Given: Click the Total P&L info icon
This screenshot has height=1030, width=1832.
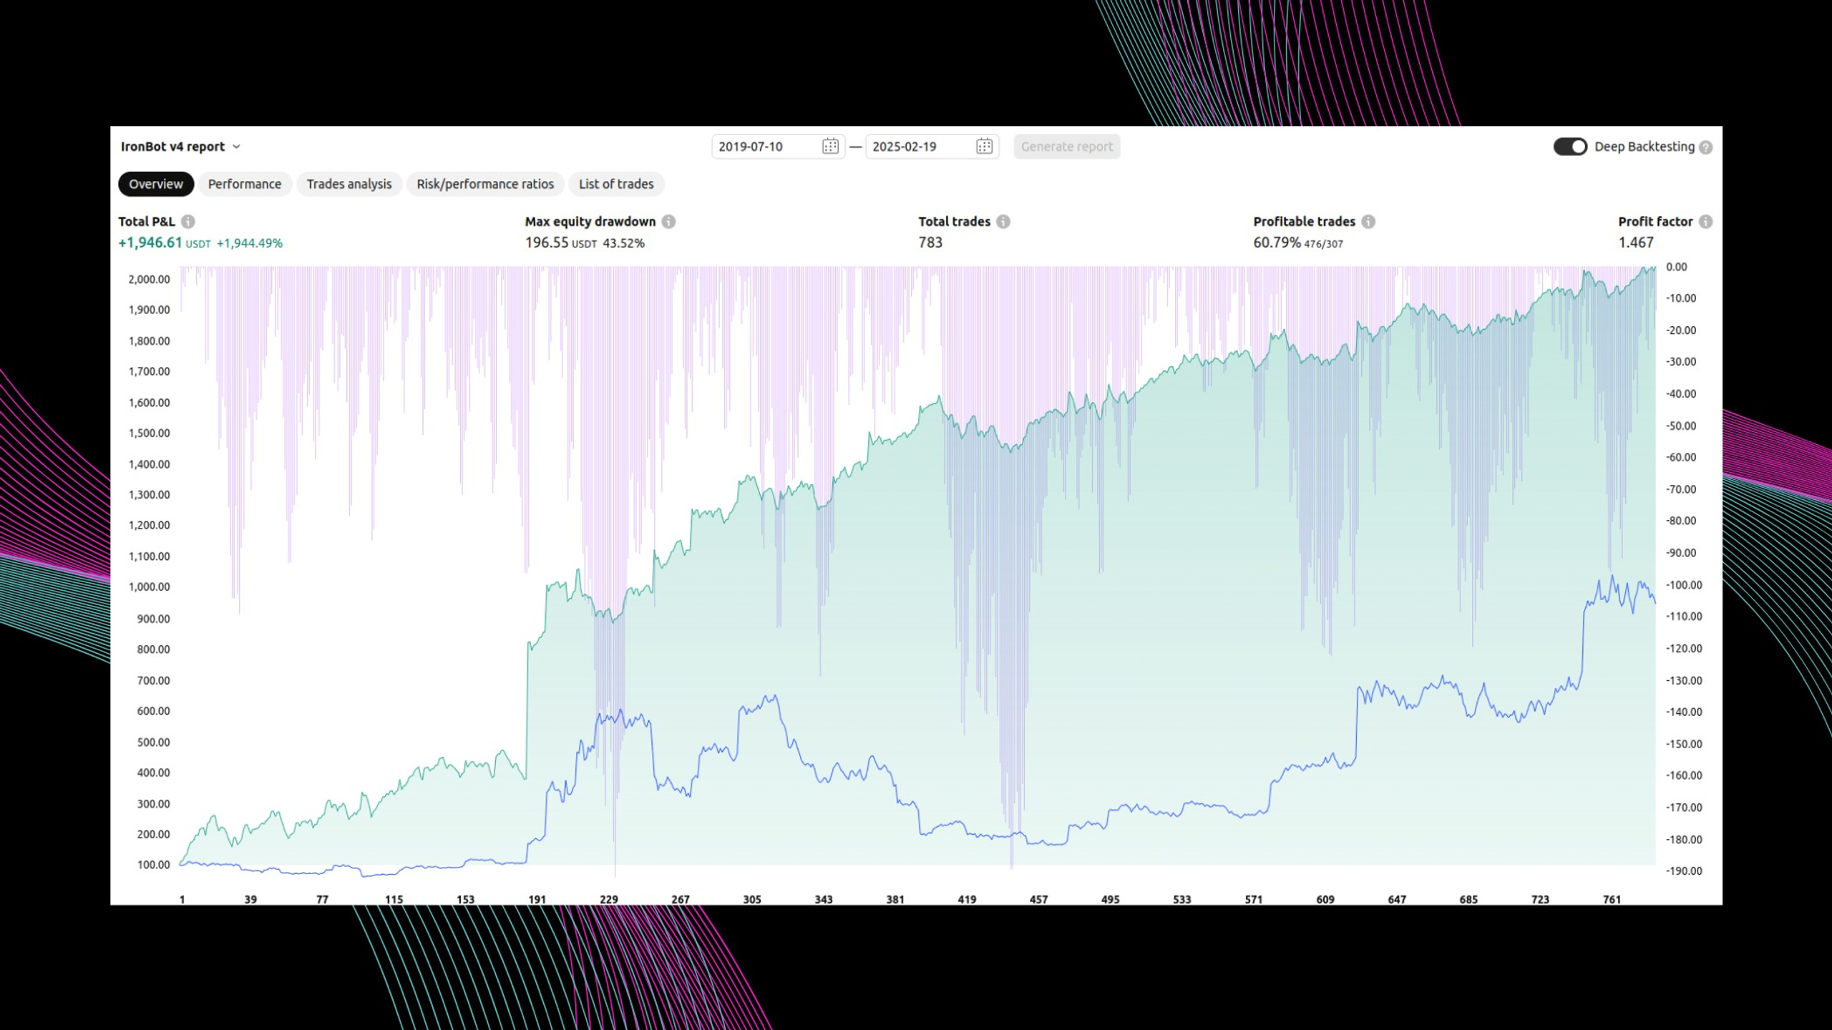Looking at the screenshot, I should coord(188,222).
